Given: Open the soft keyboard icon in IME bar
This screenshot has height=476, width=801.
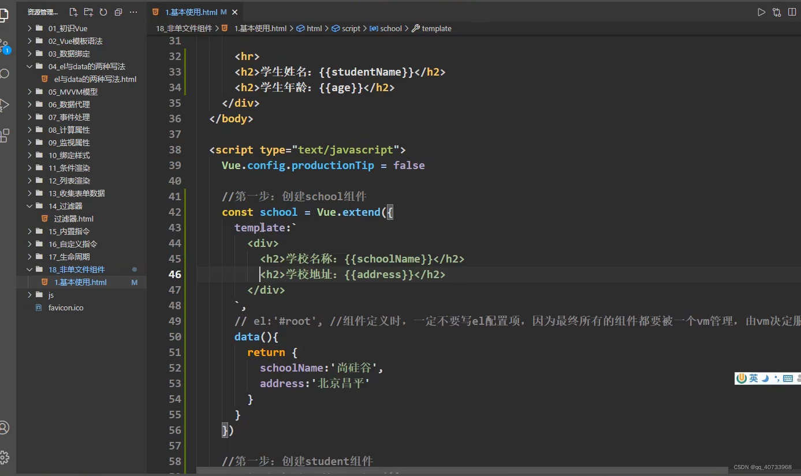Looking at the screenshot, I should 788,378.
